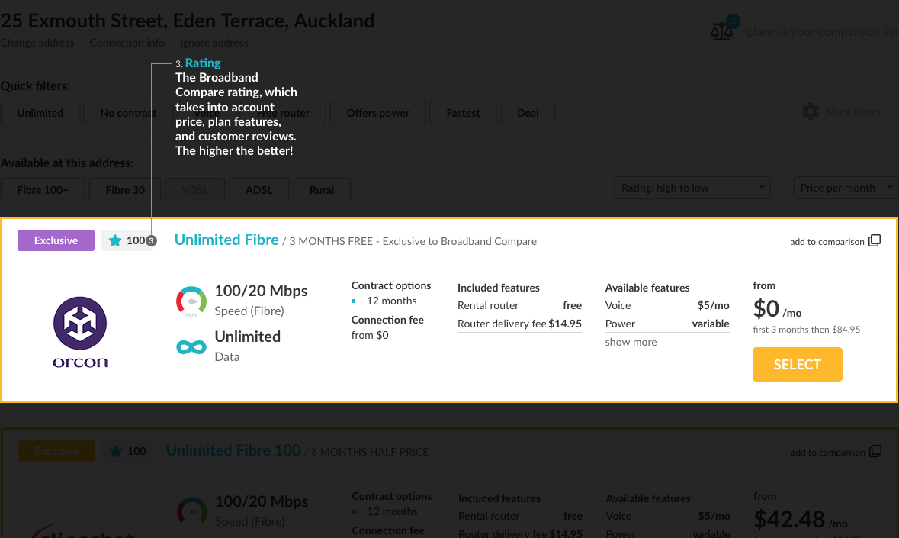Click the Change address link
The image size is (899, 538).
point(37,43)
